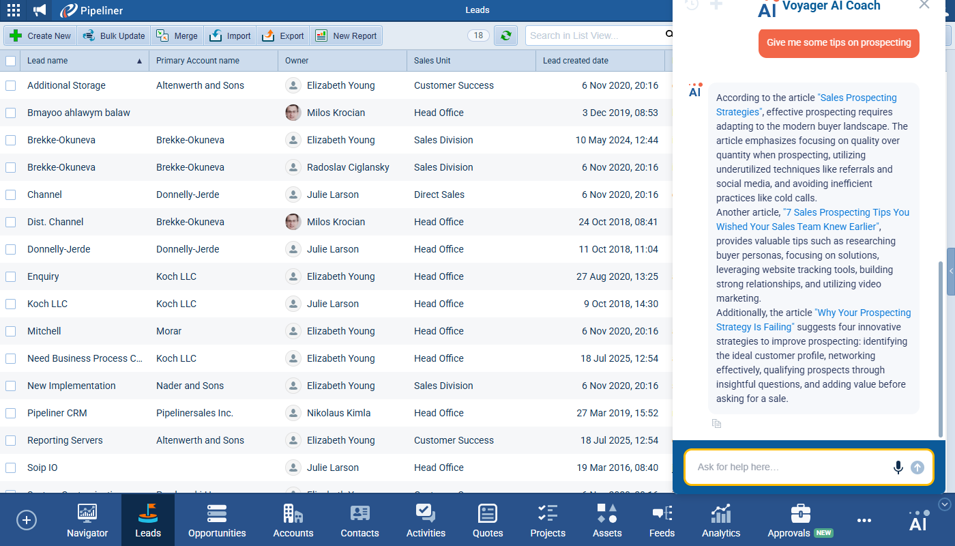Viewport: 955px width, 546px height.
Task: Switch to the Accounts tab
Action: point(293,521)
